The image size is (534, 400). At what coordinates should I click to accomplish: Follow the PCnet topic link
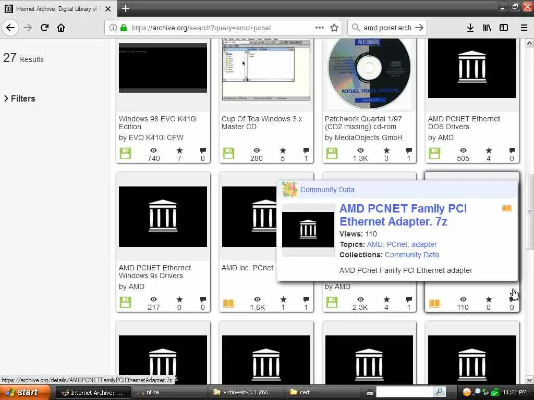(397, 244)
